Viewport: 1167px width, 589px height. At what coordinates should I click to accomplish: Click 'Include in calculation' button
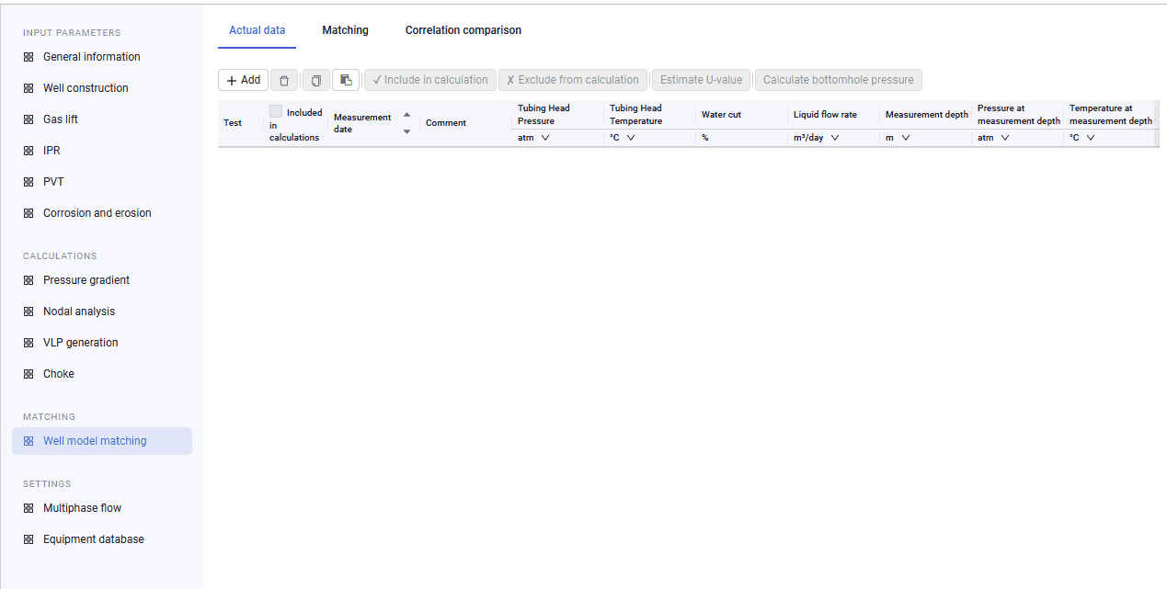point(430,80)
